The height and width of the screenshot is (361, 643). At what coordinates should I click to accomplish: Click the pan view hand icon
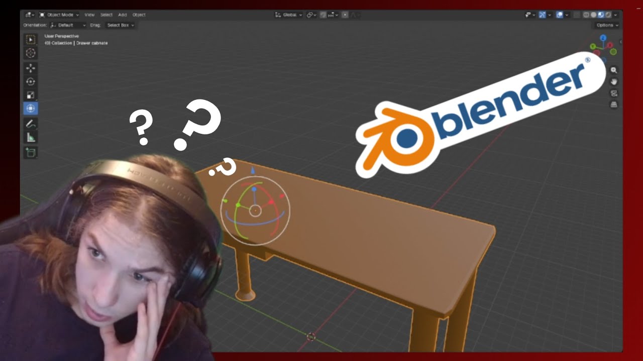[613, 82]
